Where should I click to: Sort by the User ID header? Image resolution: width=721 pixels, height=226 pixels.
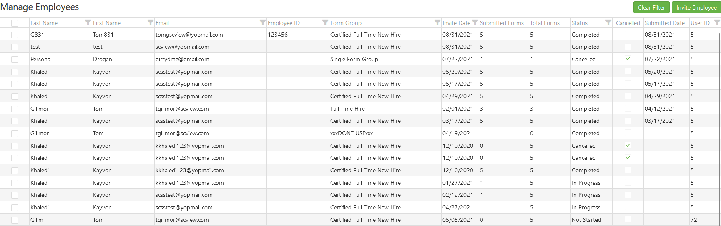click(700, 23)
